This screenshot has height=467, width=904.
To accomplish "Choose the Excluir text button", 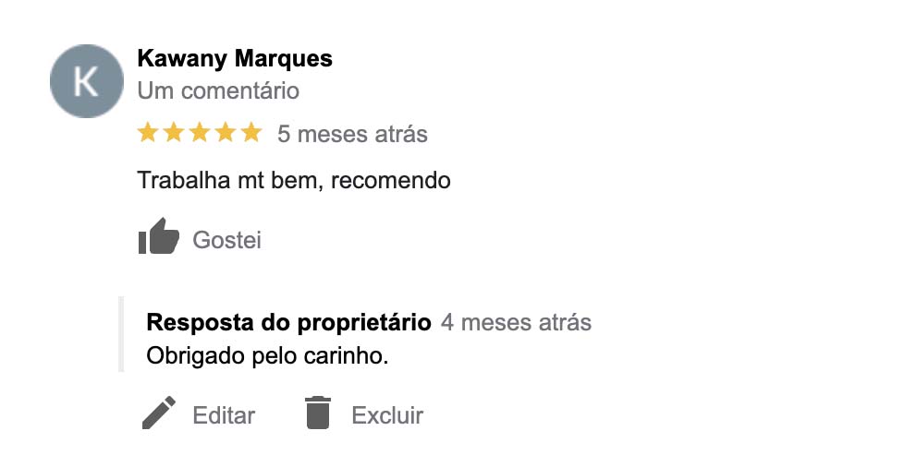I will click(387, 415).
